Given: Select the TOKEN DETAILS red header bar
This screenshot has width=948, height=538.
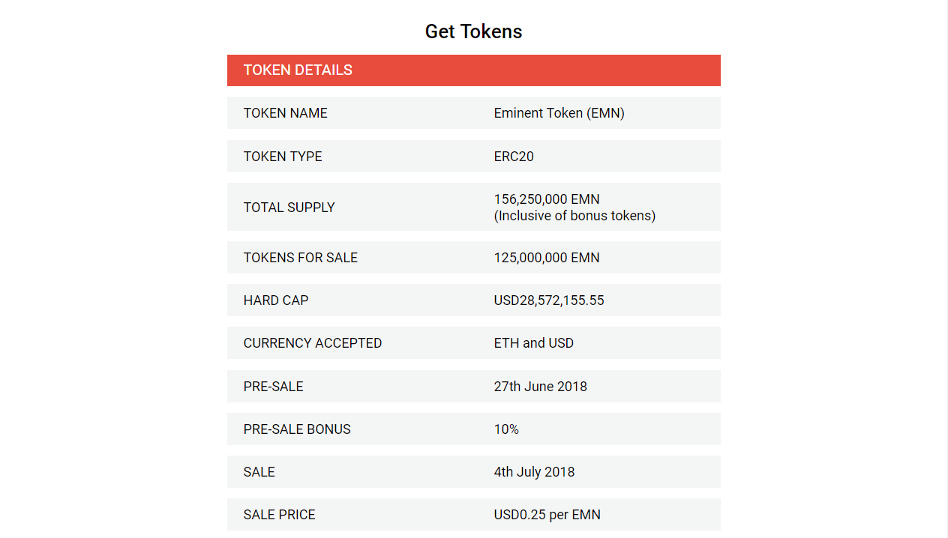Looking at the screenshot, I should [x=473, y=70].
